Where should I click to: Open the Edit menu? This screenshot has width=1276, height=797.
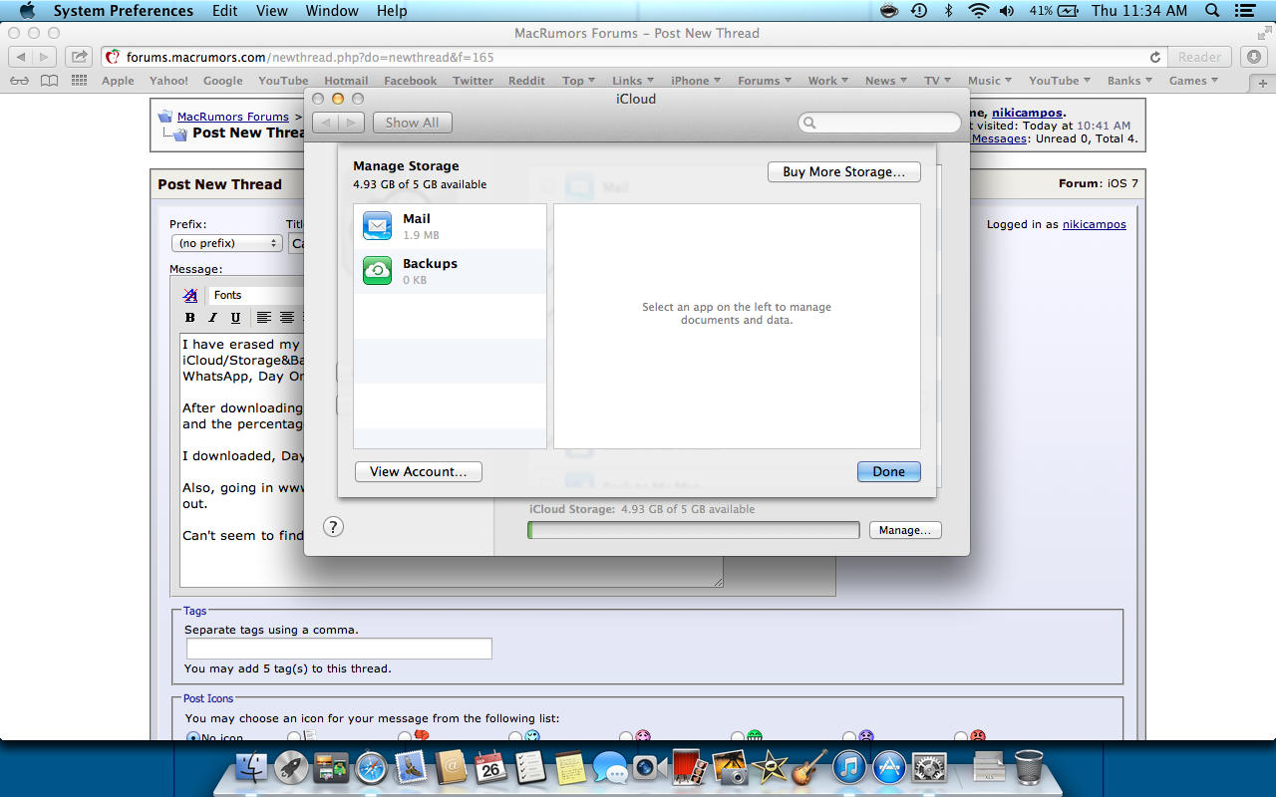[x=225, y=11]
